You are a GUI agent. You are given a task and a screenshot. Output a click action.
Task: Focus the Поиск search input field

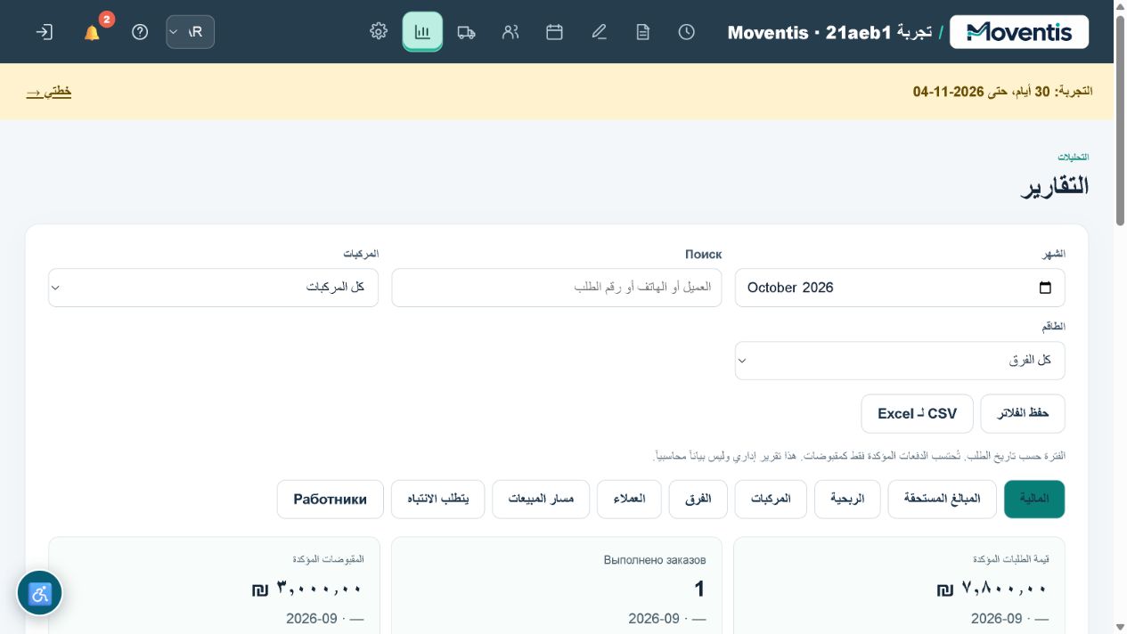[557, 288]
